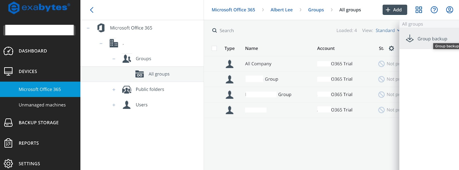
Task: Go to Albert Lee breadcrumb
Action: (281, 10)
